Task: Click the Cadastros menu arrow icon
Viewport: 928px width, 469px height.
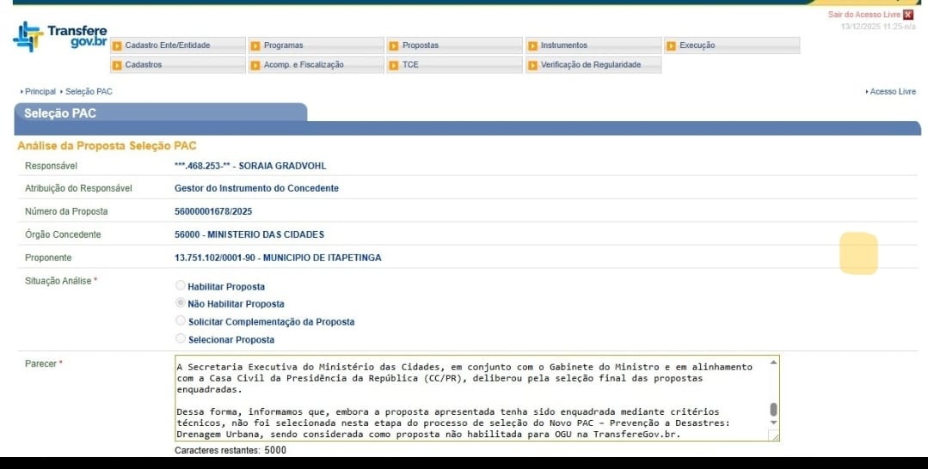Action: 117,65
